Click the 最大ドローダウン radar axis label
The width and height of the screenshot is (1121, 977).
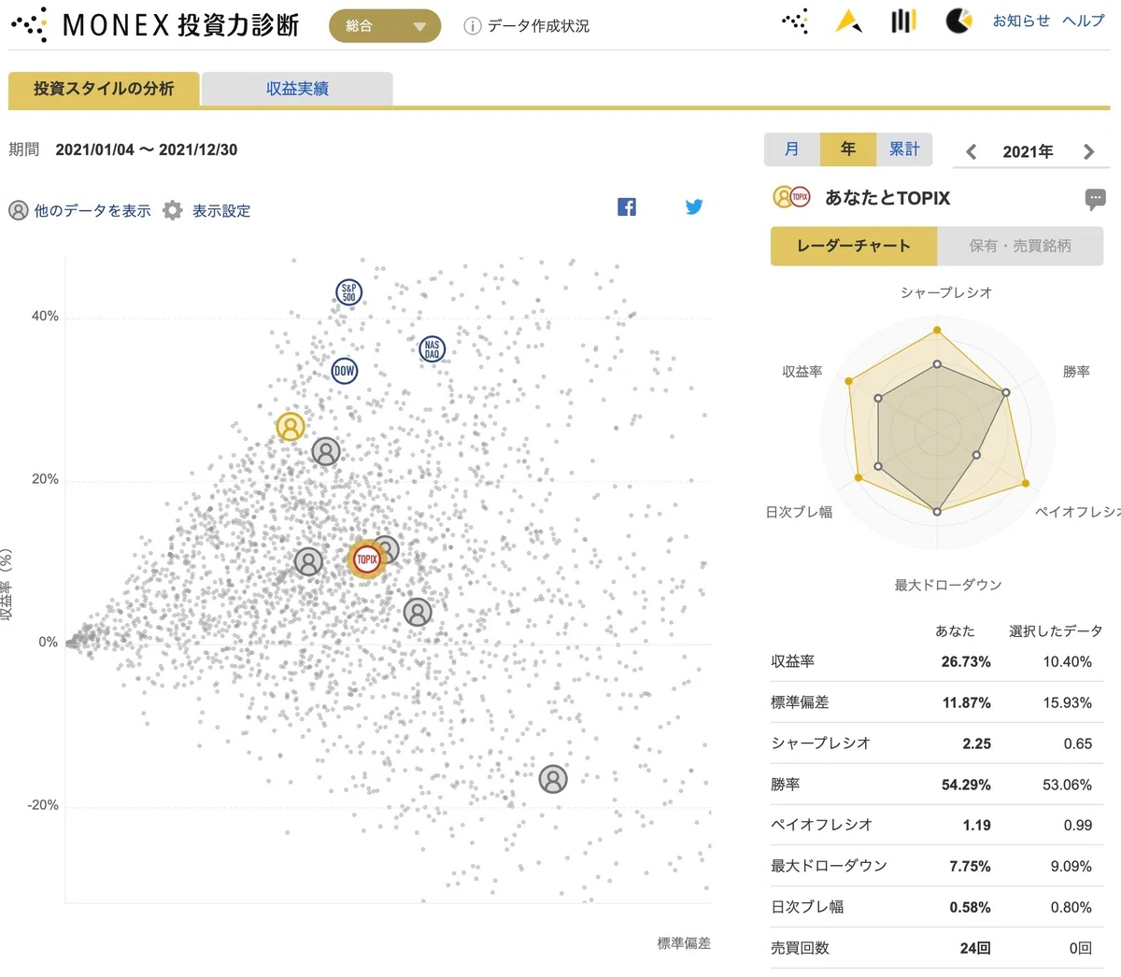pyautogui.click(x=947, y=585)
